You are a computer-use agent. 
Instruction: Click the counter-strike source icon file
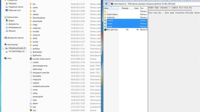[x=31, y=59]
